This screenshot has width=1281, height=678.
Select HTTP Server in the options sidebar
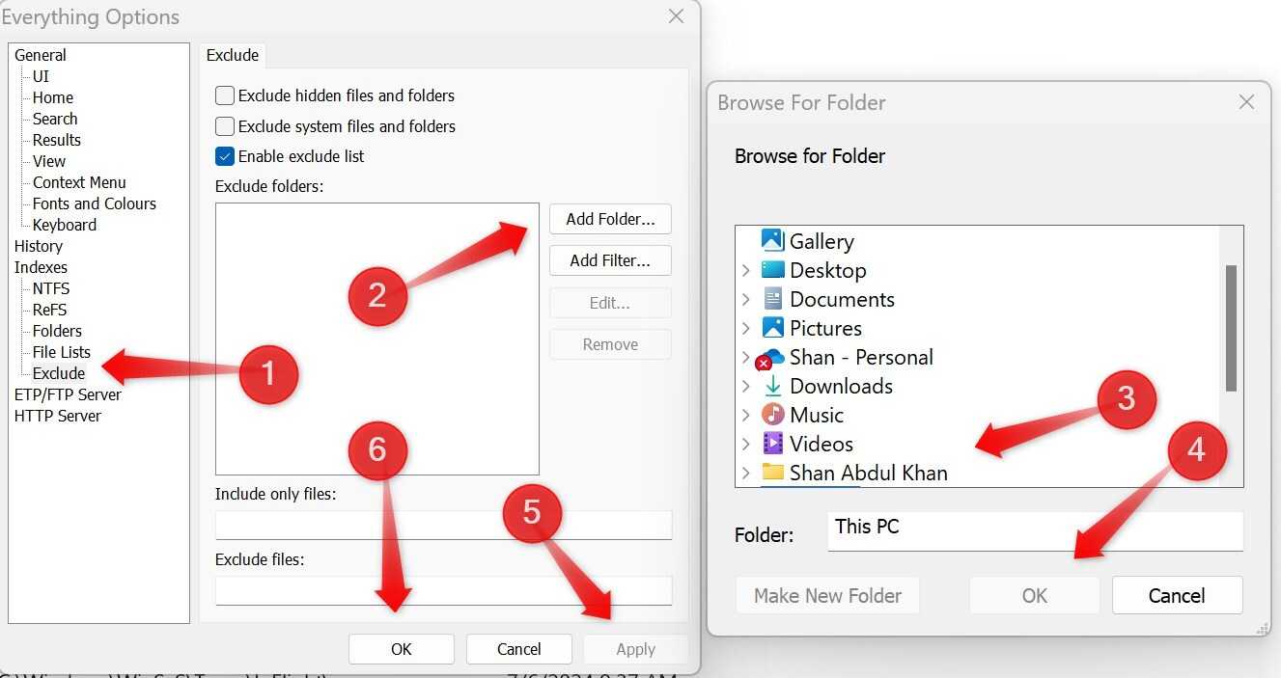tap(57, 416)
